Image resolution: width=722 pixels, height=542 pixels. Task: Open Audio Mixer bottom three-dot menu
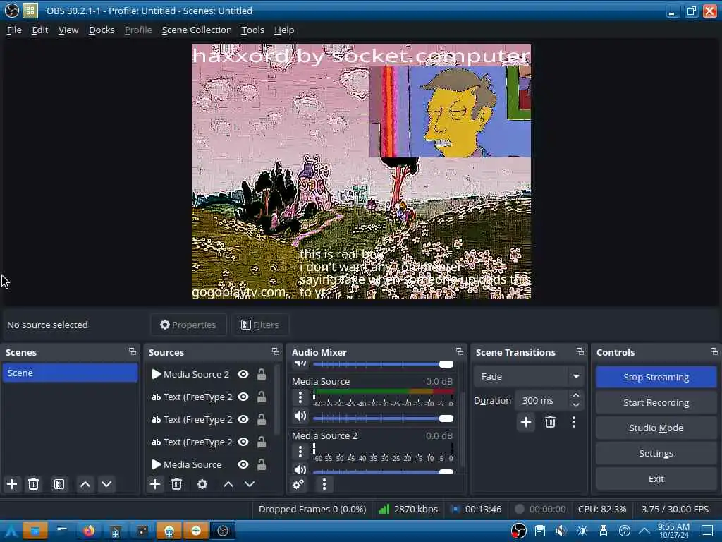pyautogui.click(x=324, y=484)
